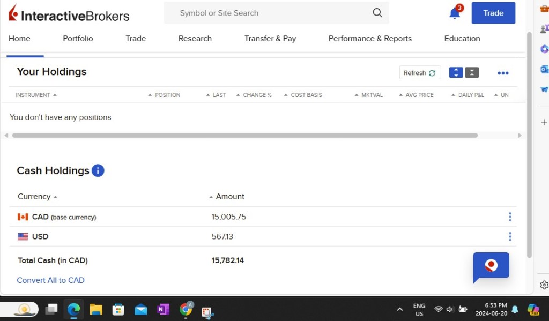The height and width of the screenshot is (321, 549).
Task: Click the holdings horizontal scrollbar
Action: pos(244,136)
